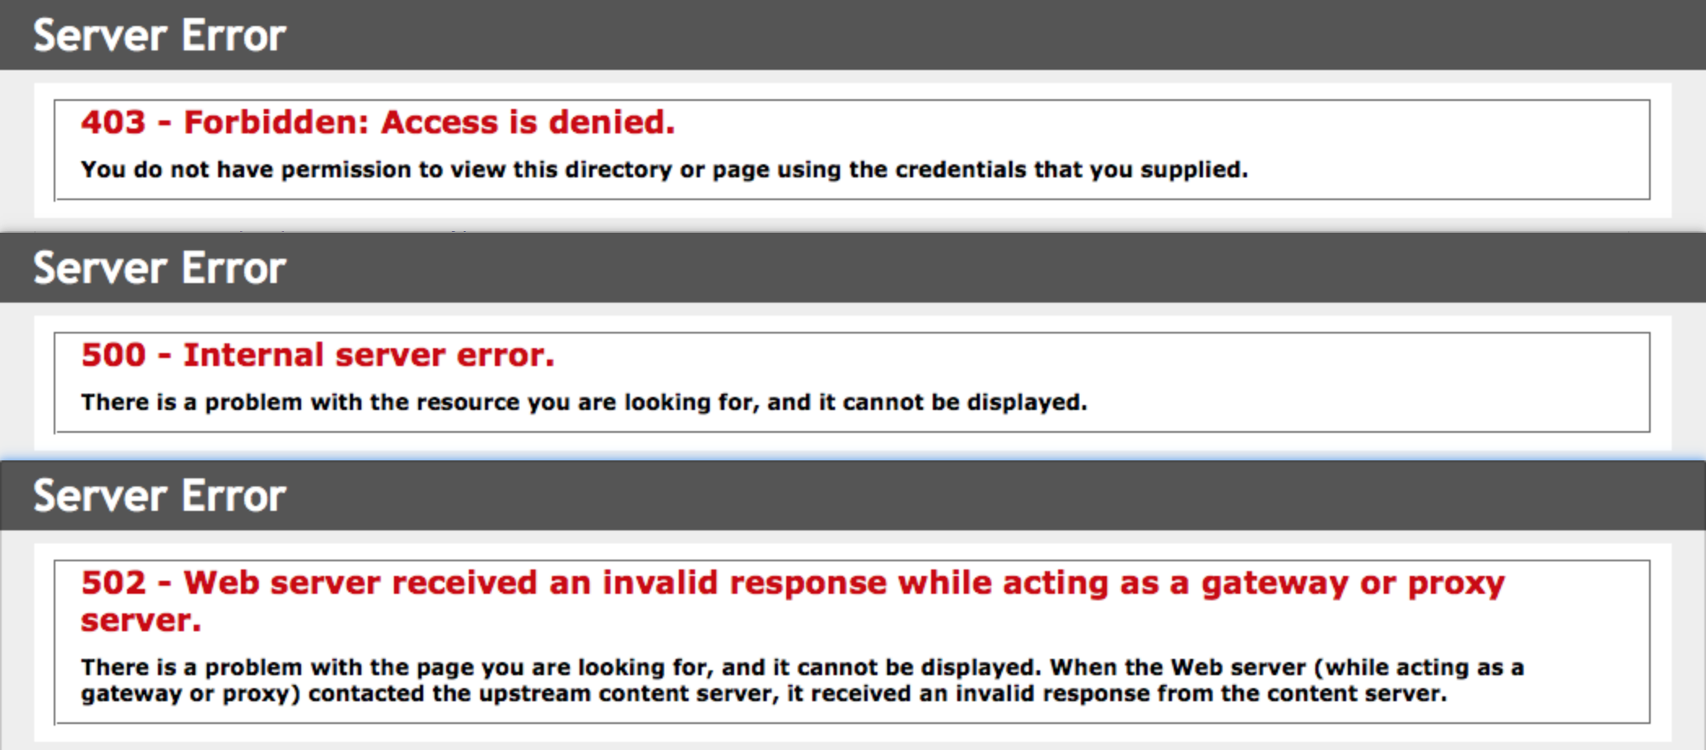The height and width of the screenshot is (750, 1706).
Task: Select the first Server Error title banner
Action: tap(160, 34)
